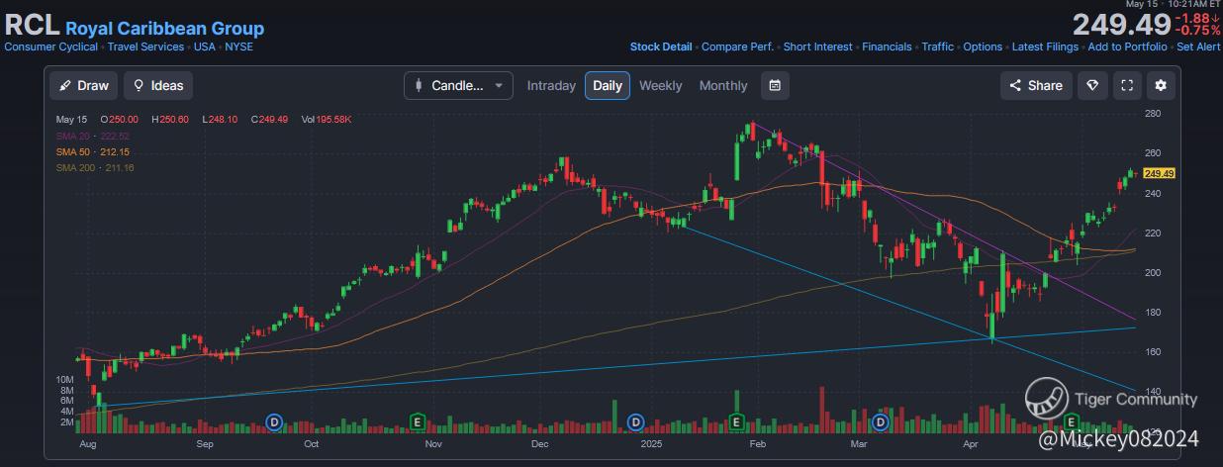Click the 280 price axis label

(1152, 114)
